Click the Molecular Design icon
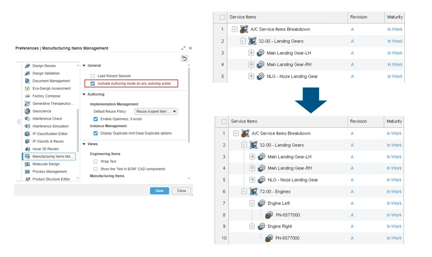The image size is (432, 257). [27, 164]
